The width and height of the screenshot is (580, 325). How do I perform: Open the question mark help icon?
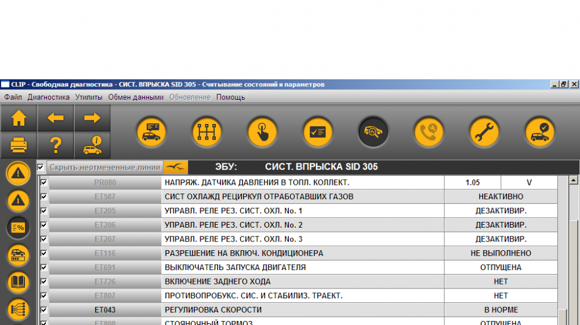[x=56, y=145]
